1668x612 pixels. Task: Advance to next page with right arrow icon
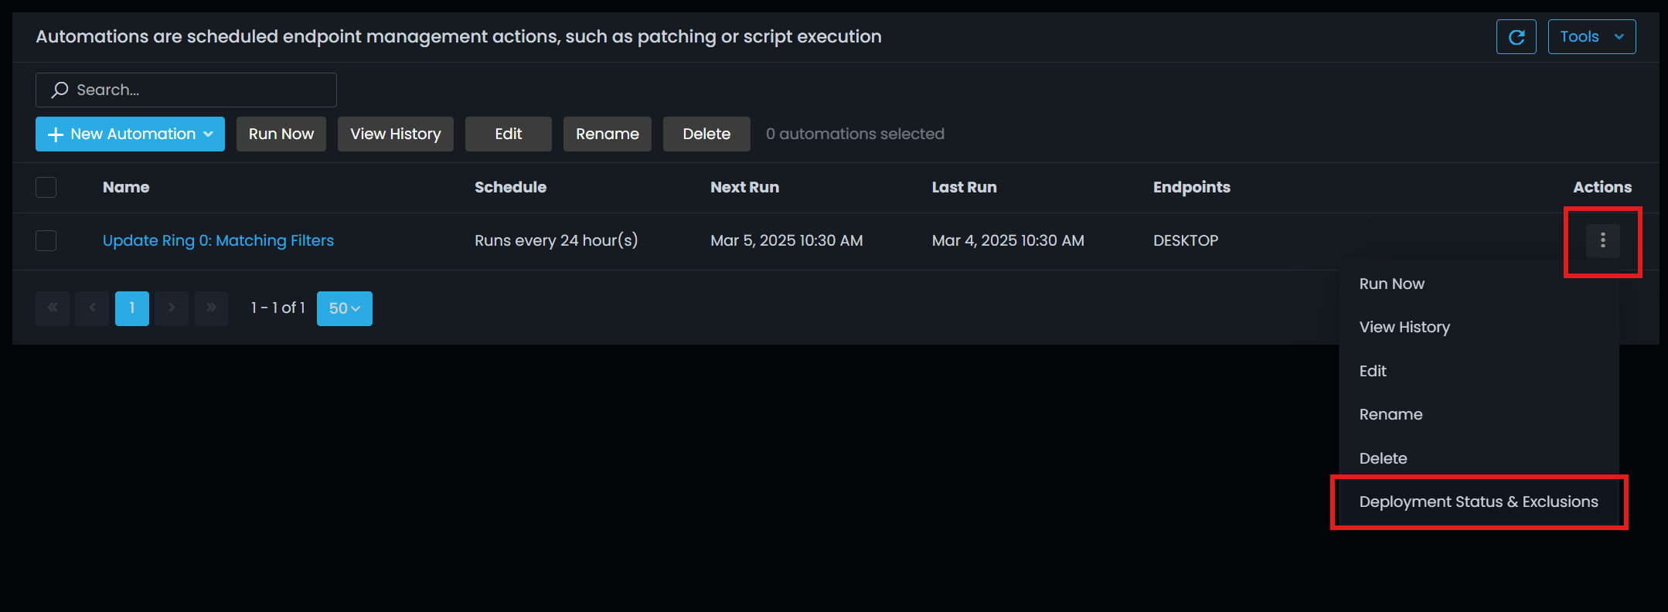point(172,308)
